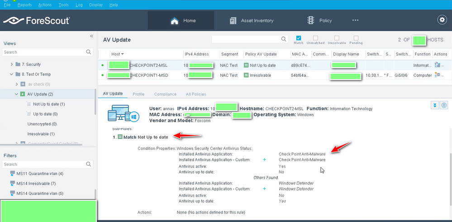Click the details pane vertical scrollbar
The height and width of the screenshot is (222, 452).
pyautogui.click(x=450, y=180)
